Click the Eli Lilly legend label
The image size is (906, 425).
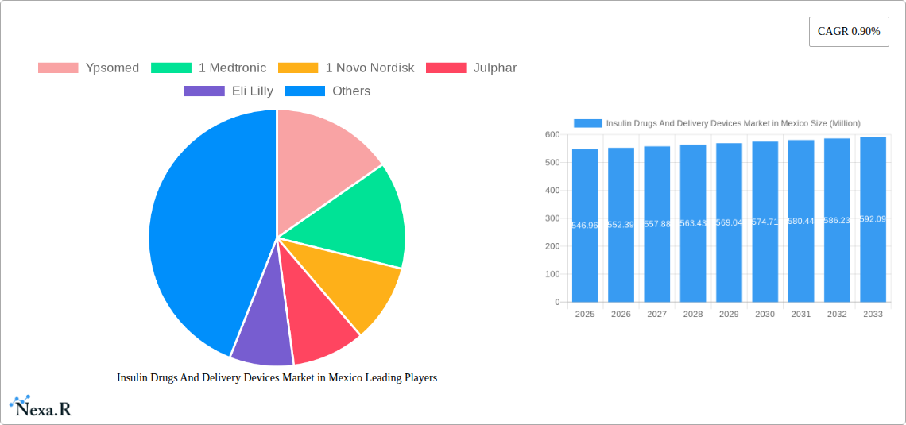point(253,91)
